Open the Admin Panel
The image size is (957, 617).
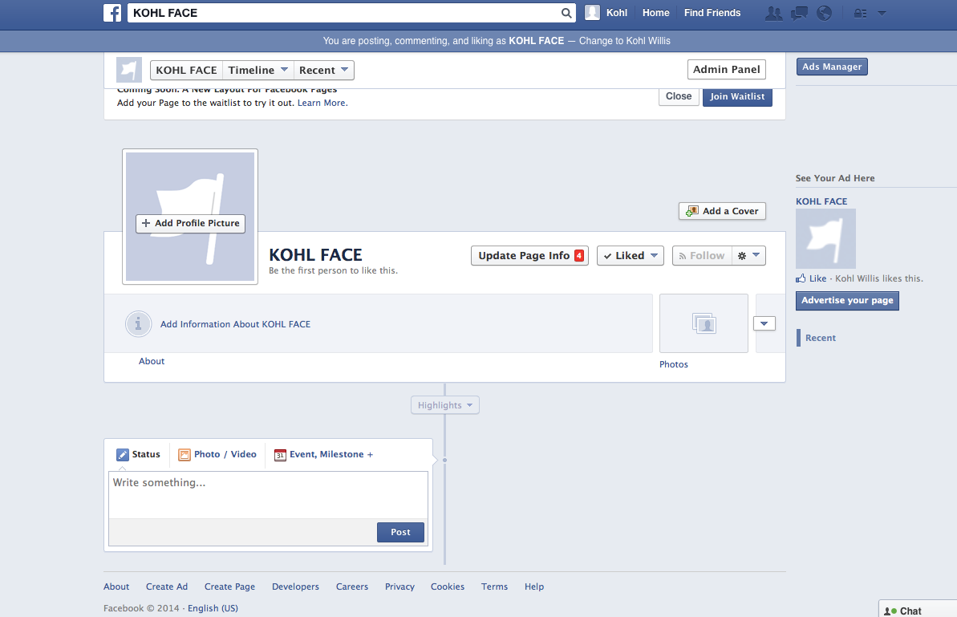coord(726,70)
